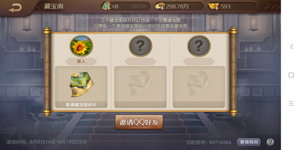The height and width of the screenshot is (150, 301).
Task: Tap the middle empty map fragment slot
Action: [140, 87]
